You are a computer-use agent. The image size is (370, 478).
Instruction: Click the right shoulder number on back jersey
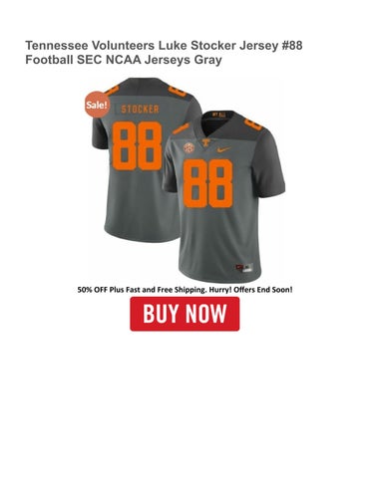[177, 91]
